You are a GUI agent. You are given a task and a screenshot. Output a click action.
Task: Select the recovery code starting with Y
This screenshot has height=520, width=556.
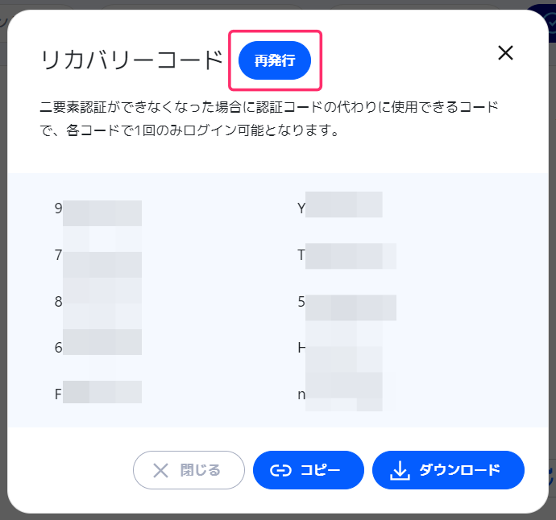(339, 208)
